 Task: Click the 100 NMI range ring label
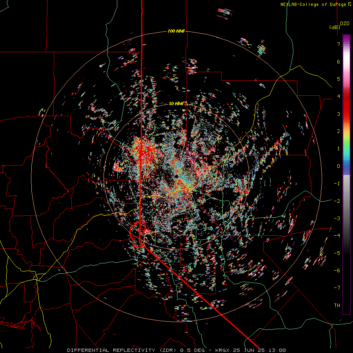(176, 31)
